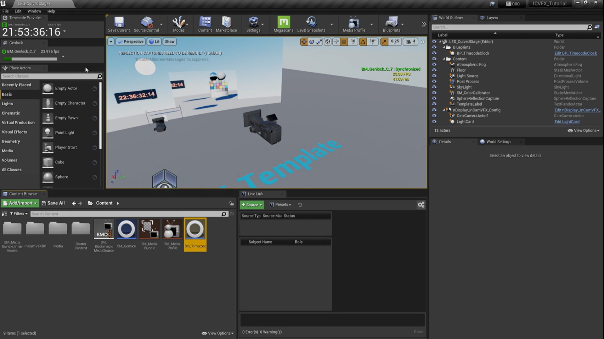Open the Window menu
This screenshot has width=604, height=339.
point(34,11)
